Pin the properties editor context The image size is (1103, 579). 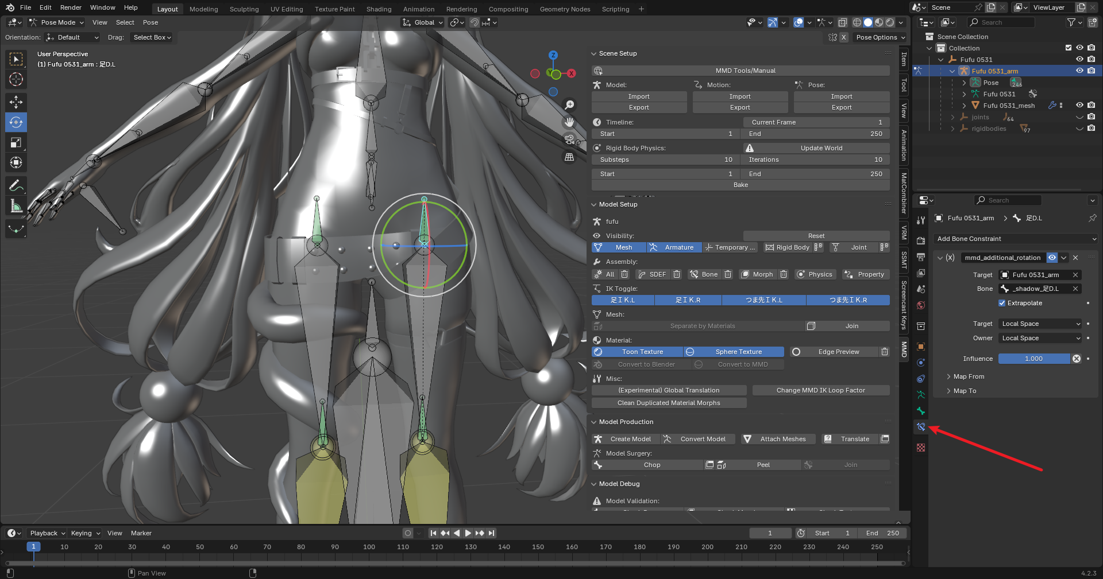[1092, 218]
